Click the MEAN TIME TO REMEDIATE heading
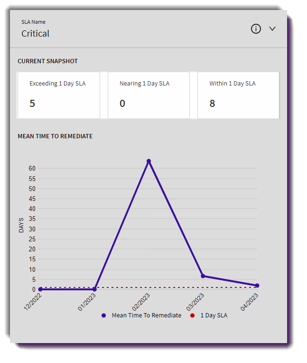This screenshot has width=307, height=363. [x=55, y=136]
